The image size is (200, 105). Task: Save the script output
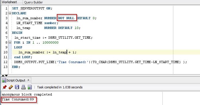pyautogui.click(x=17, y=87)
